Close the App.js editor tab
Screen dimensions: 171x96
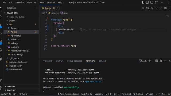[57, 8]
